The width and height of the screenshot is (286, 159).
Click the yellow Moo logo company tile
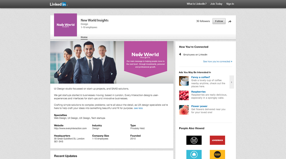tap(217, 154)
